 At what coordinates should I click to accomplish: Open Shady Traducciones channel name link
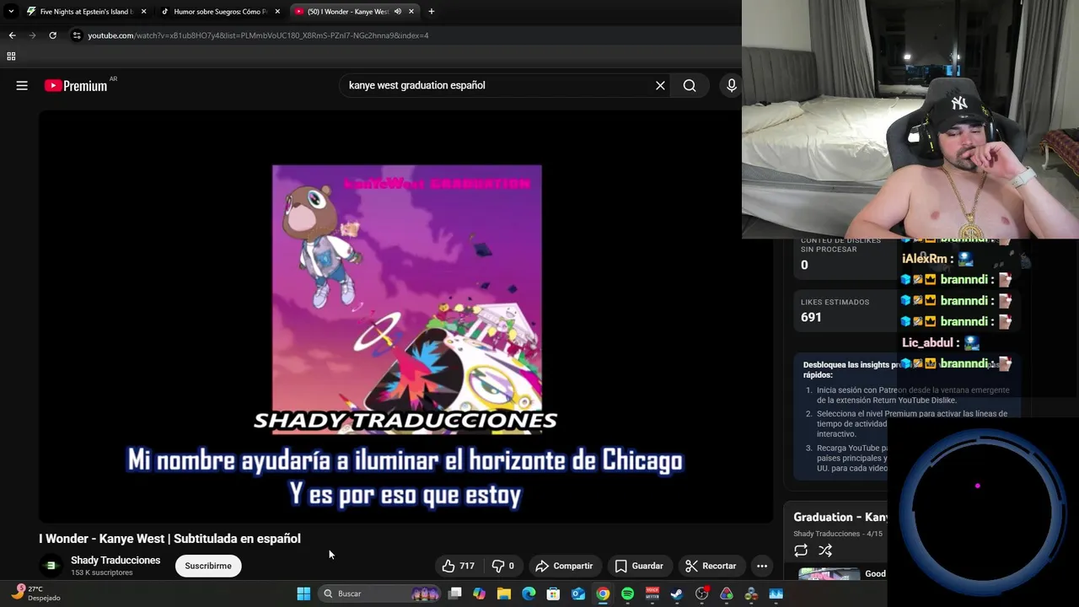pos(115,560)
